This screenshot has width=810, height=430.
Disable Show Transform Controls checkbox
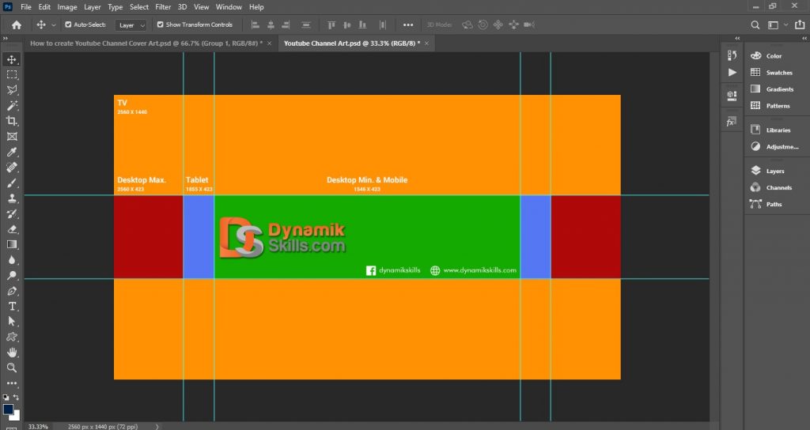click(160, 25)
